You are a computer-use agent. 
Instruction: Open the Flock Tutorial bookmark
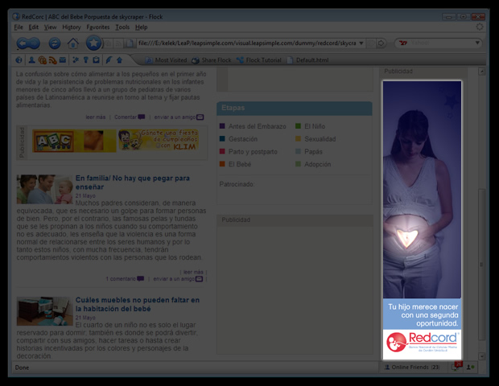tap(263, 60)
